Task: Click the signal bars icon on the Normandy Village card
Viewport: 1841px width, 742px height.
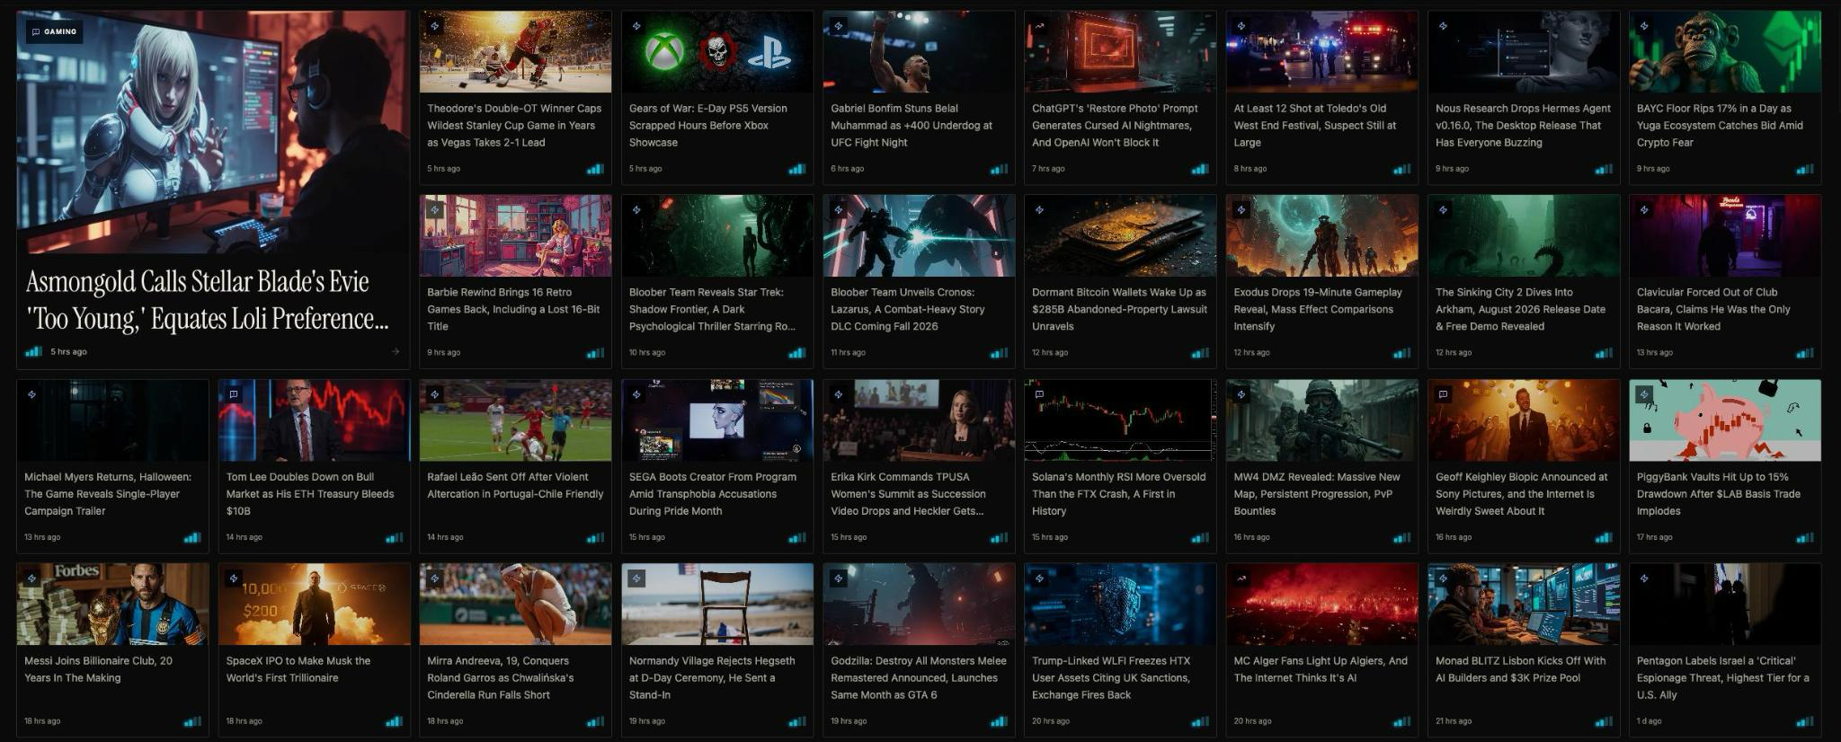Action: click(796, 721)
